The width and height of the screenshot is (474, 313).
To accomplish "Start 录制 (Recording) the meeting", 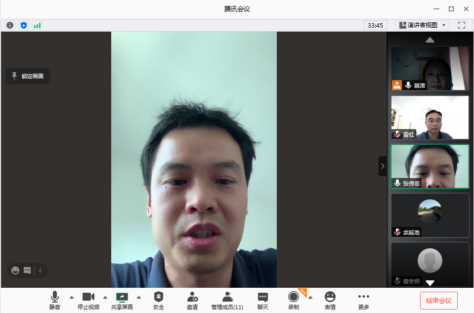I will [294, 300].
